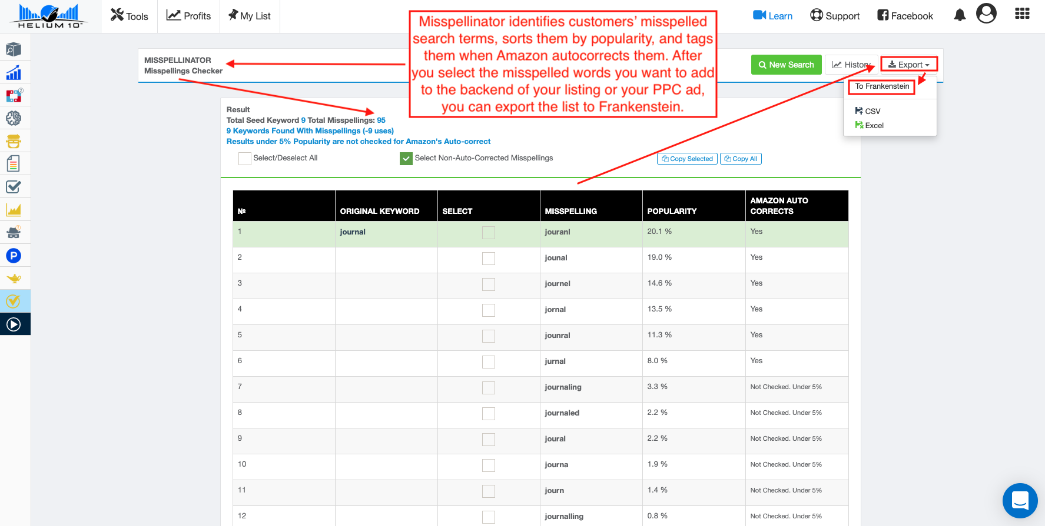Open the Scribbles document tool in sidebar
The width and height of the screenshot is (1045, 526).
pos(14,163)
